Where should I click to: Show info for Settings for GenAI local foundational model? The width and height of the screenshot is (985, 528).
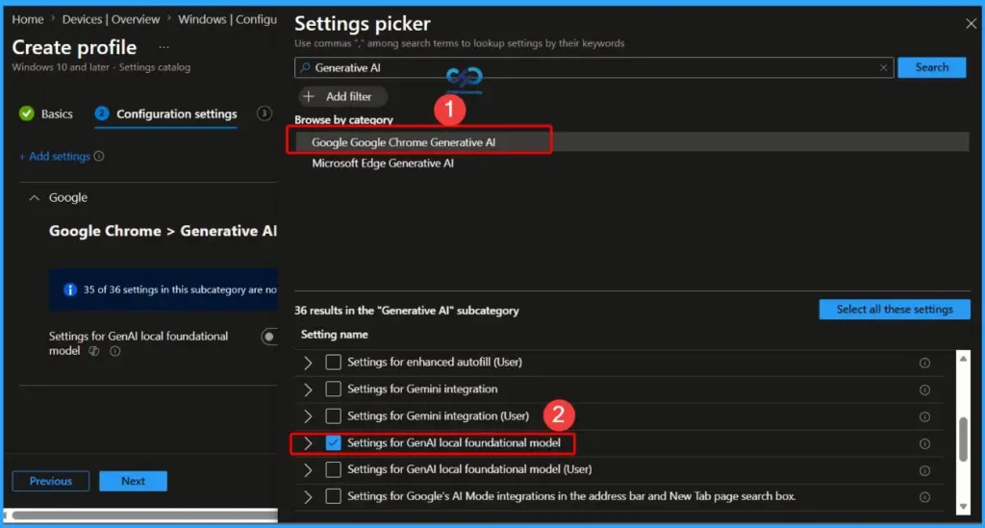tap(924, 444)
